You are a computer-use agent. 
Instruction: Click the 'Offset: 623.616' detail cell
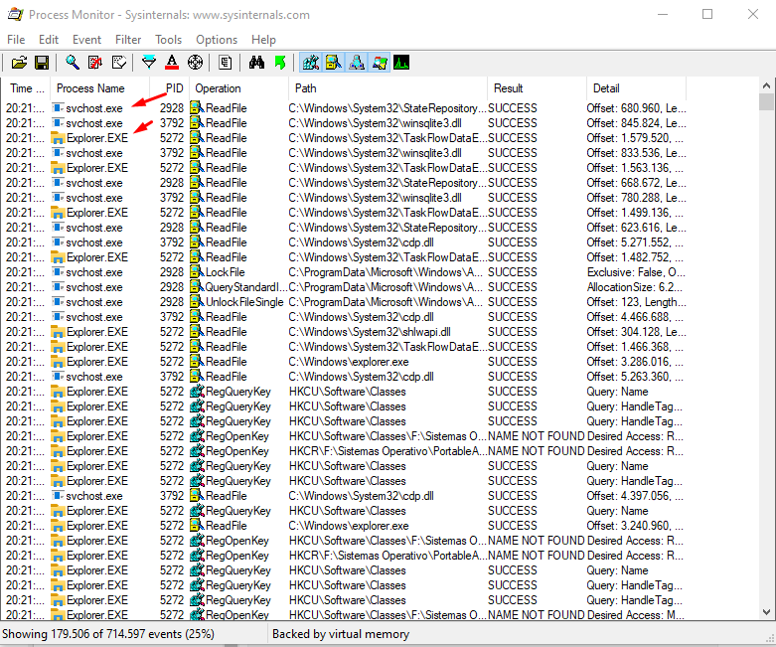[x=636, y=228]
